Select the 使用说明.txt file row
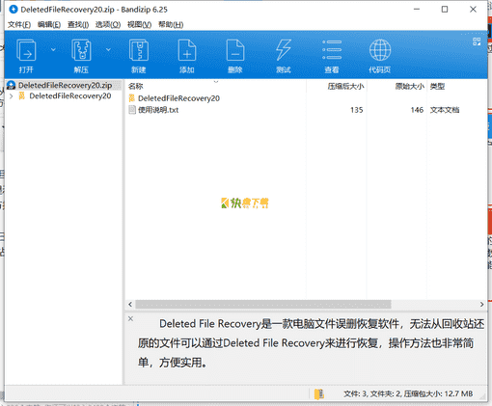The width and height of the screenshot is (492, 406). point(158,110)
